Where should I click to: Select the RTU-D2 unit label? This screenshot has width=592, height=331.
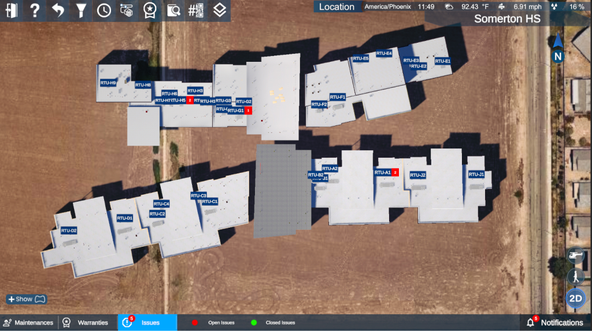(x=69, y=230)
